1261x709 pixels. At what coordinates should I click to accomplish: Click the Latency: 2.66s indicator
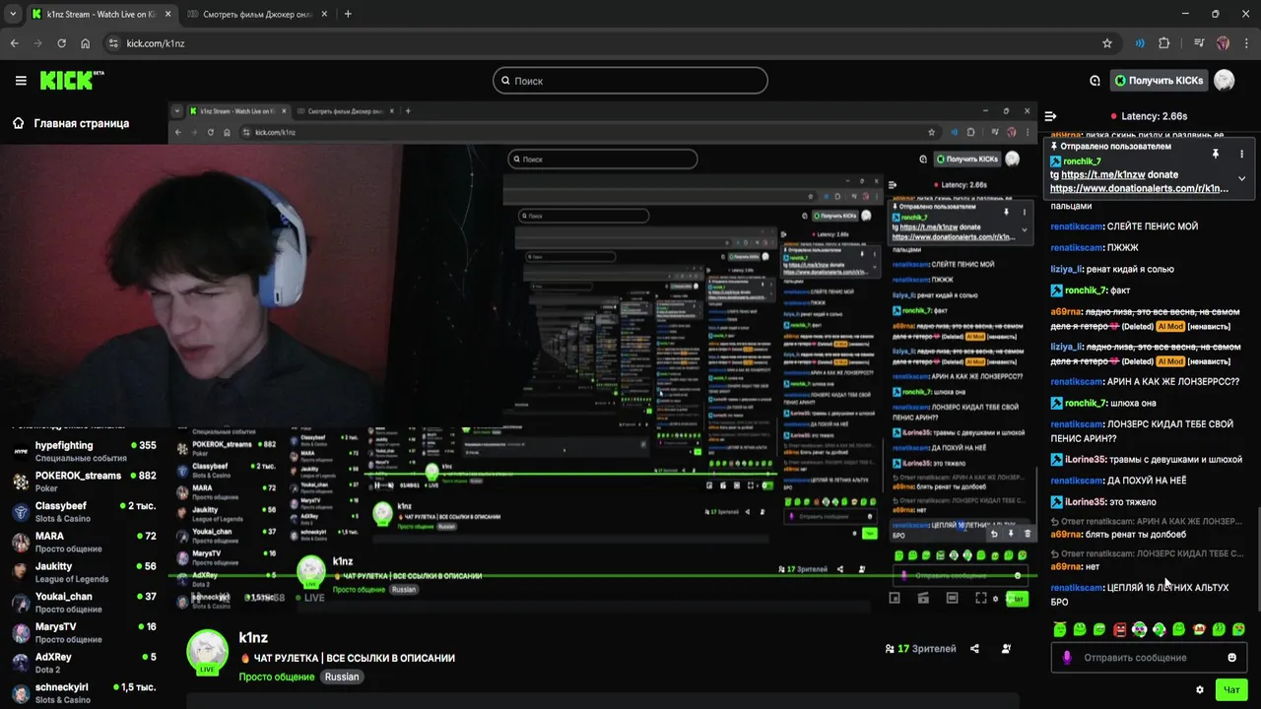tap(1149, 116)
